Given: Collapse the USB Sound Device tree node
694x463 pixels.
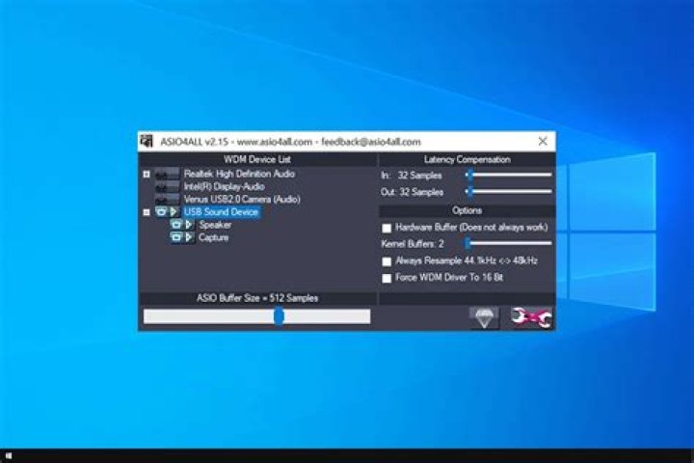Looking at the screenshot, I should click(x=147, y=212).
